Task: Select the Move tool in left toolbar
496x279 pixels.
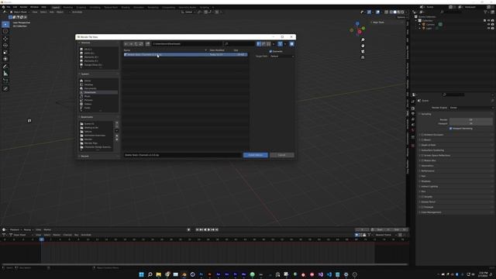Action: [5, 39]
